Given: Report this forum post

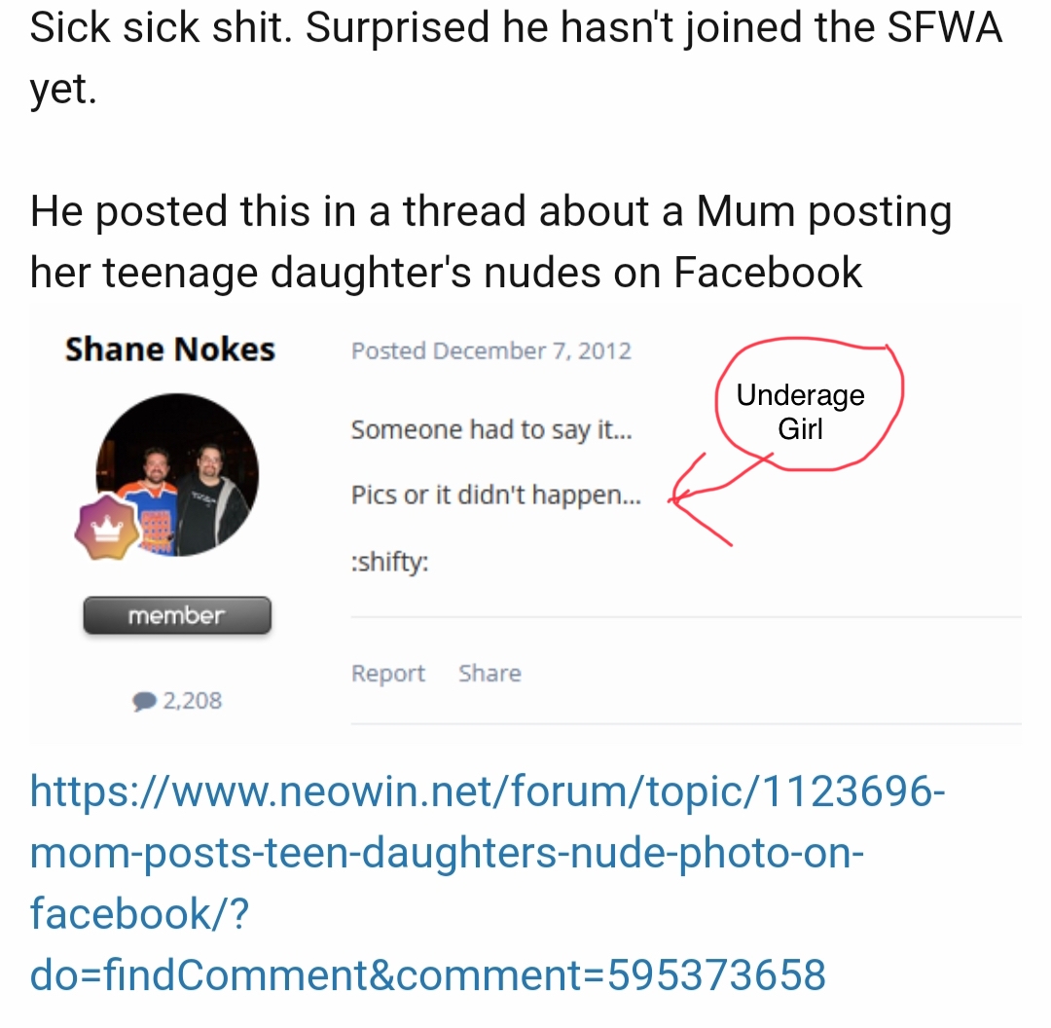Looking at the screenshot, I should [x=388, y=674].
